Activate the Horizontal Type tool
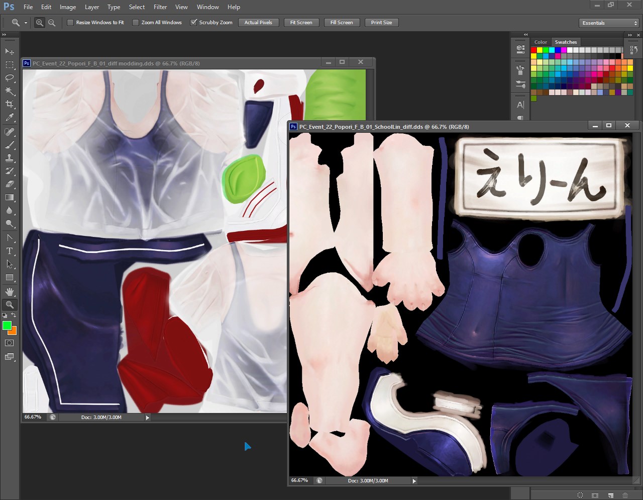Viewport: 643px width, 500px height. [10, 251]
